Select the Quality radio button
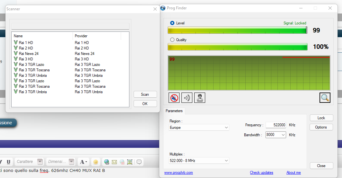The height and width of the screenshot is (178, 342). [x=172, y=40]
